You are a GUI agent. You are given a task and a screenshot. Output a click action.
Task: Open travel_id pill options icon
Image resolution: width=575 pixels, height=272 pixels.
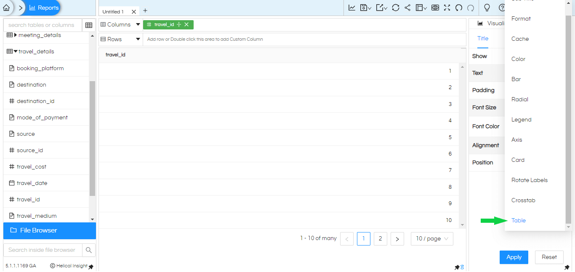[179, 24]
